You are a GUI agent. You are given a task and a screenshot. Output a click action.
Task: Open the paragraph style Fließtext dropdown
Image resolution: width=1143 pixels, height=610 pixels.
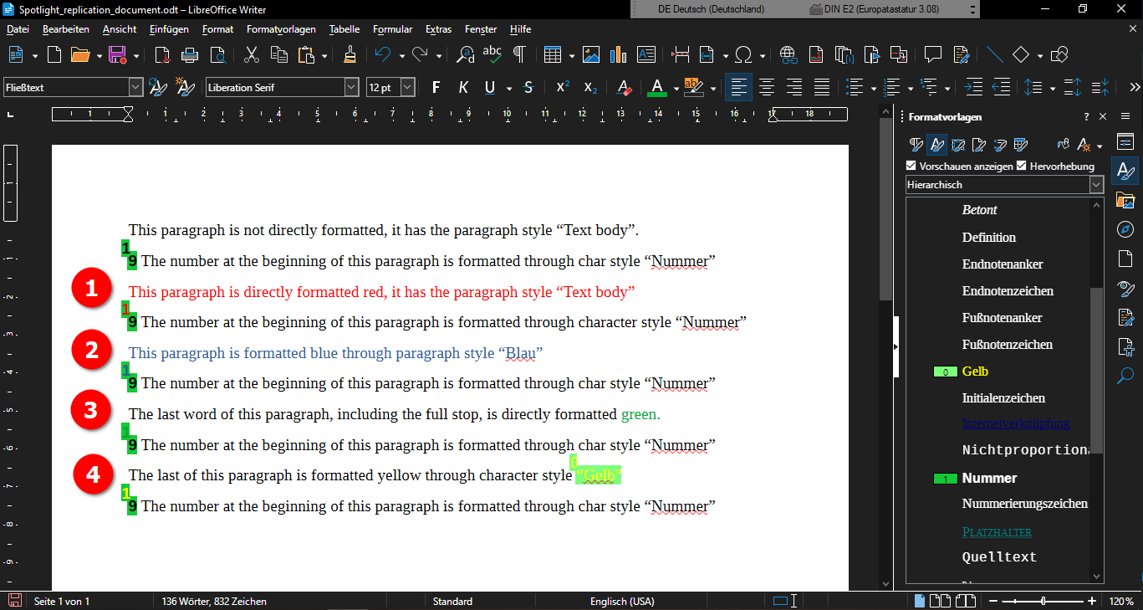click(x=135, y=87)
